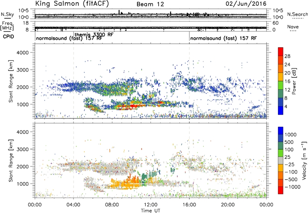The height and width of the screenshot is (213, 308).
Task: Click the '4000' range label of power panel
Action: (x=22, y=53)
